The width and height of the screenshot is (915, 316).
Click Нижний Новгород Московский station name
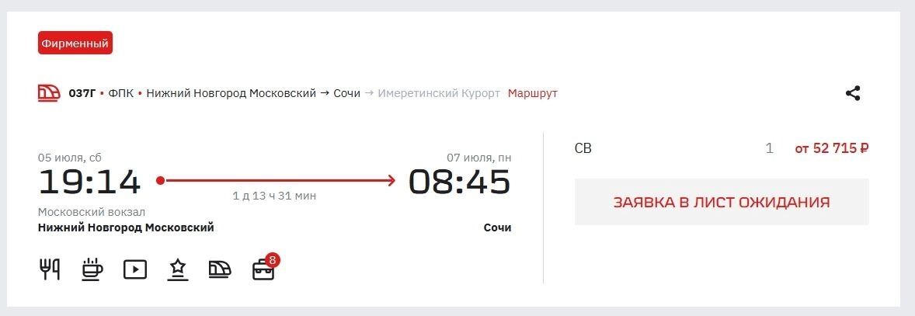pyautogui.click(x=126, y=227)
